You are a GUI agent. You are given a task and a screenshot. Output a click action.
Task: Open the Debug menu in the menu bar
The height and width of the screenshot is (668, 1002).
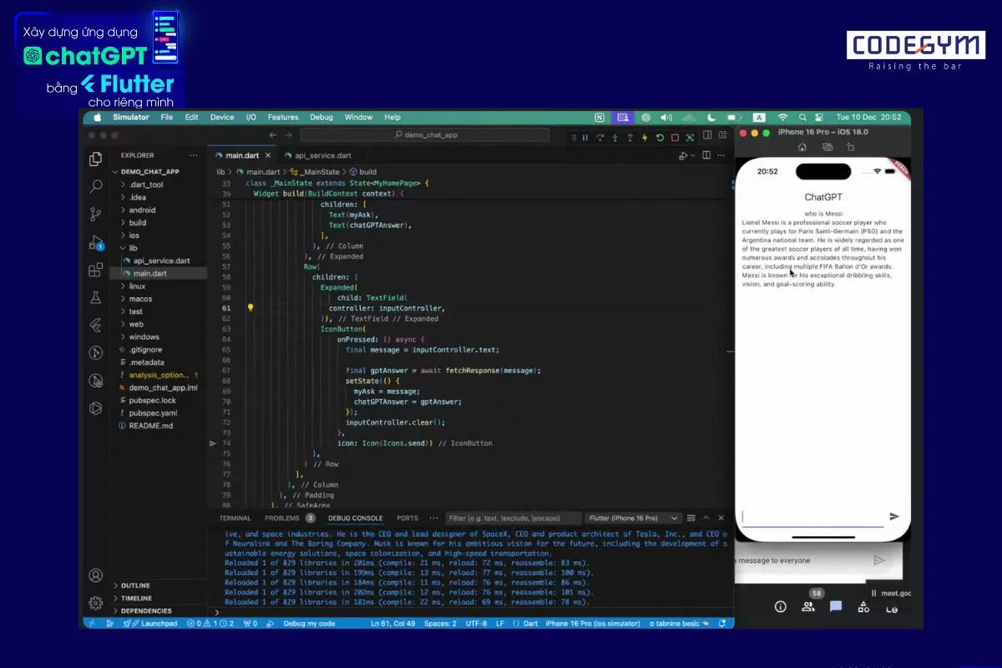pyautogui.click(x=321, y=118)
